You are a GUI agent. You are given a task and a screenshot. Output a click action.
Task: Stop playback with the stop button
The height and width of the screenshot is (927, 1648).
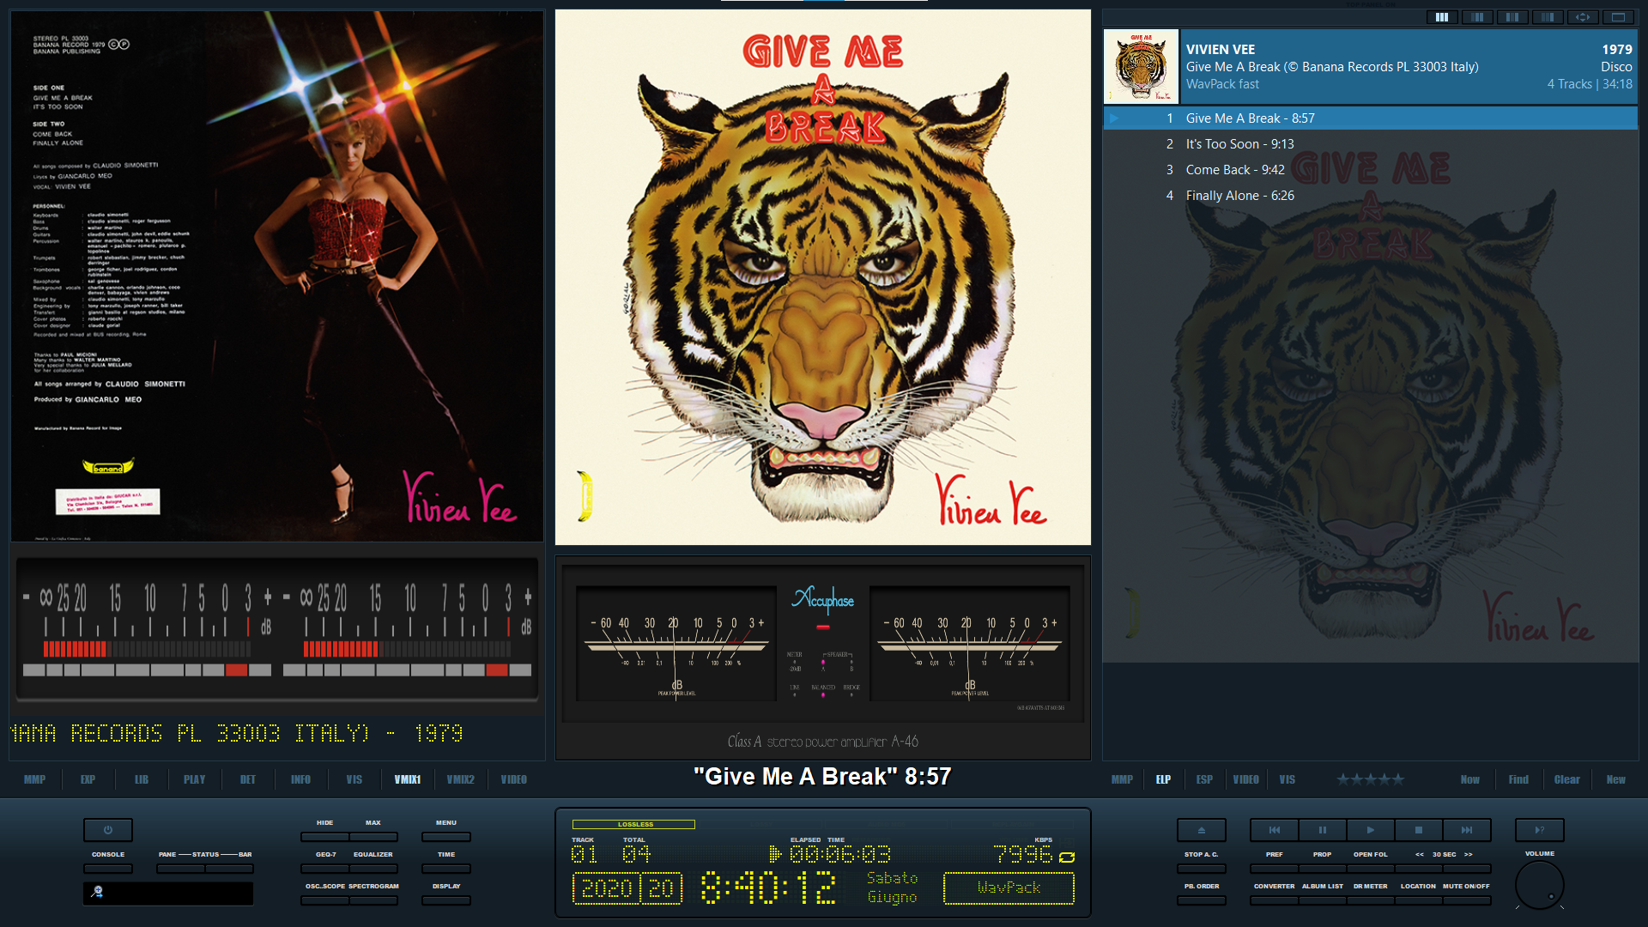coord(1419,830)
